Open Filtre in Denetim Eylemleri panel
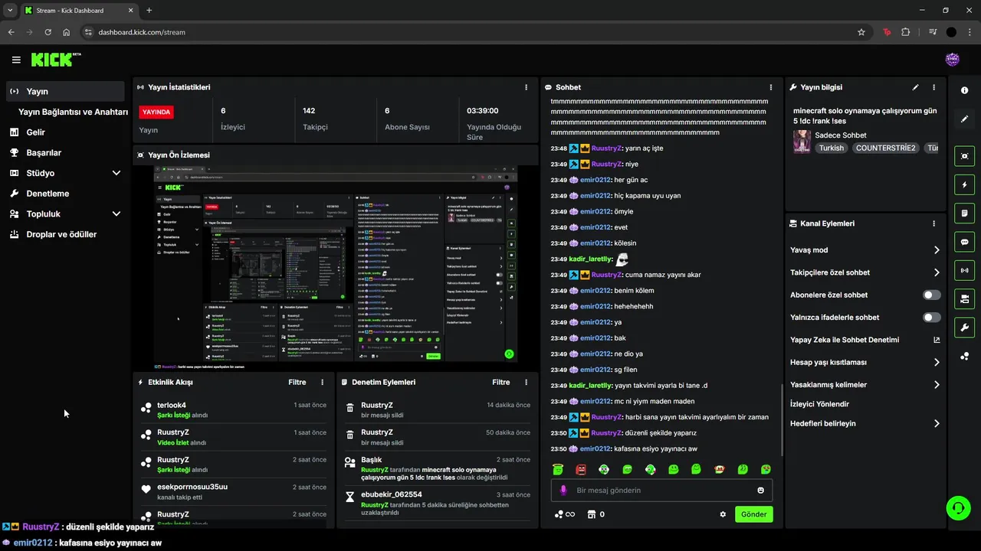This screenshot has width=981, height=551. 501,382
